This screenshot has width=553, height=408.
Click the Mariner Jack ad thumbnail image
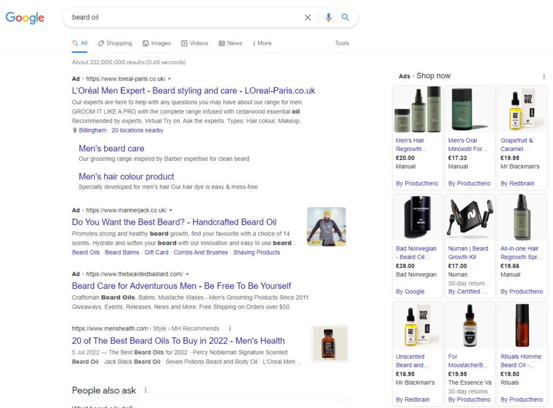326,227
